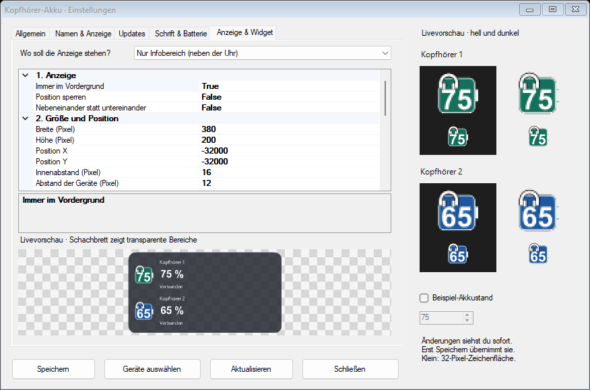Click the Abstand der Geräte value 12
The width and height of the screenshot is (590, 390).
(207, 183)
